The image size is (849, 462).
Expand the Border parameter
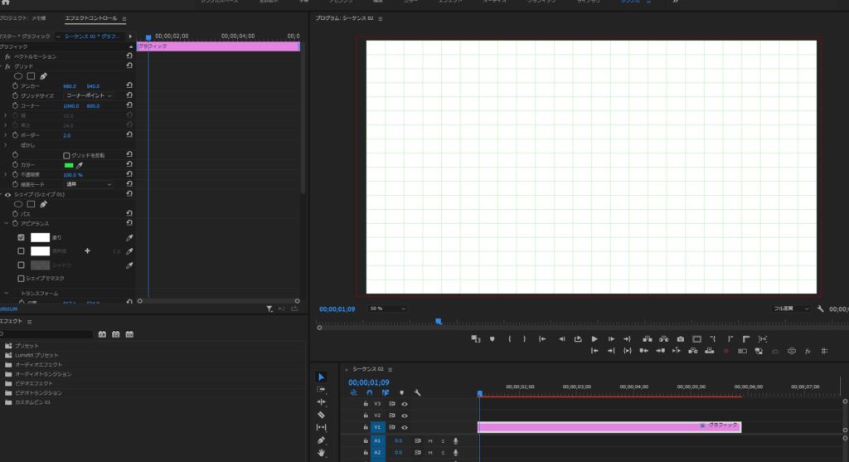coord(6,135)
